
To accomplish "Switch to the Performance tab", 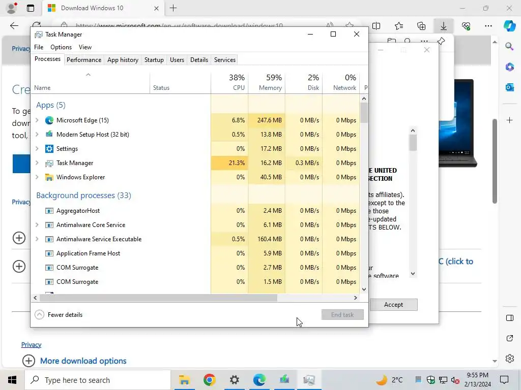I will pos(84,60).
